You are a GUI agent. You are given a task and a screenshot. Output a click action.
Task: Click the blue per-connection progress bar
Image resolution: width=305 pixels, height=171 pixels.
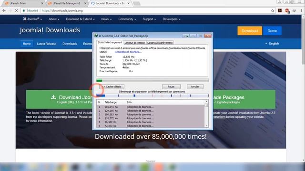pos(152,95)
